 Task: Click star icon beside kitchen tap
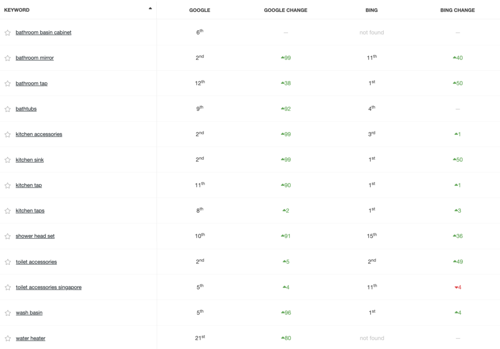pos(8,185)
